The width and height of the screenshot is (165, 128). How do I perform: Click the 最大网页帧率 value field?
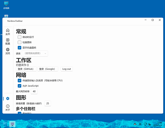(34, 91)
